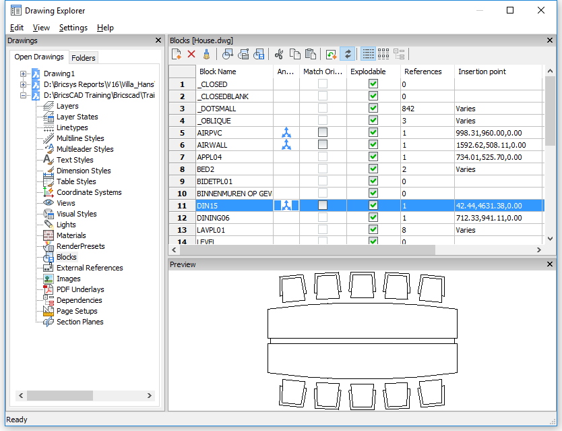Click the Regen arrows toolbar icon
The image size is (562, 431).
pyautogui.click(x=348, y=54)
